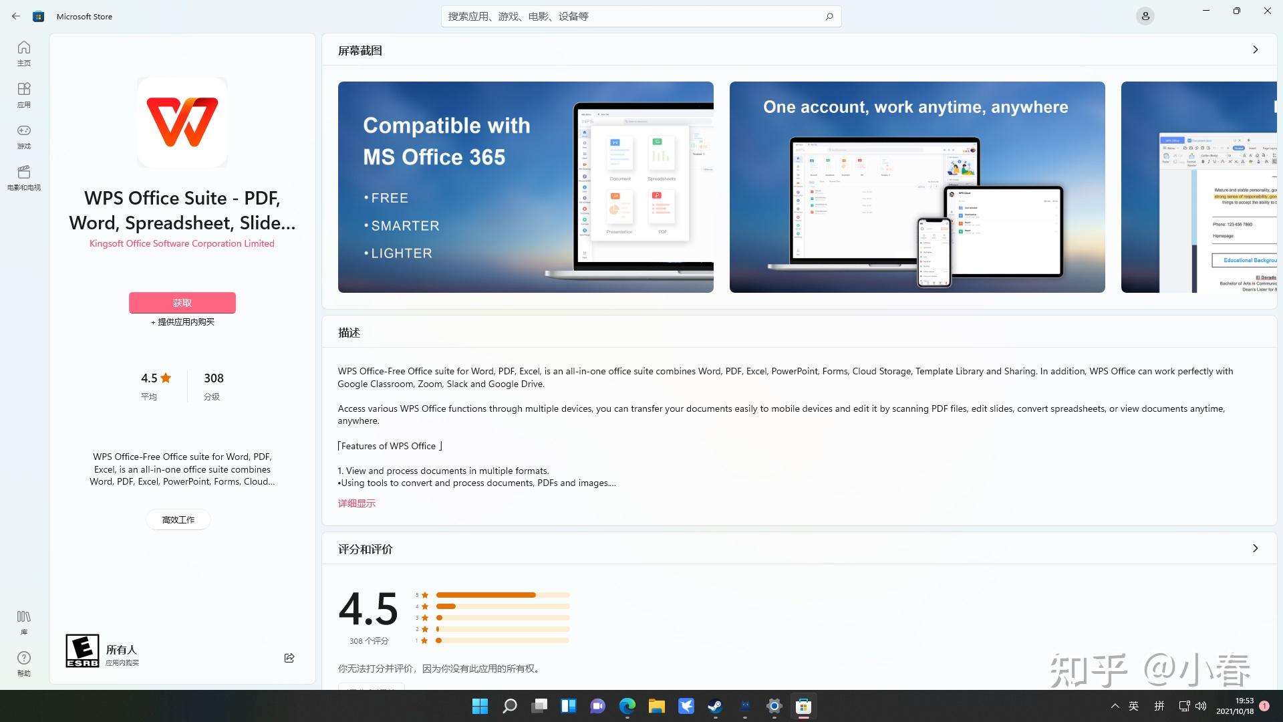The height and width of the screenshot is (722, 1283).
Task: Show full description via 详细显示
Action: (x=356, y=503)
